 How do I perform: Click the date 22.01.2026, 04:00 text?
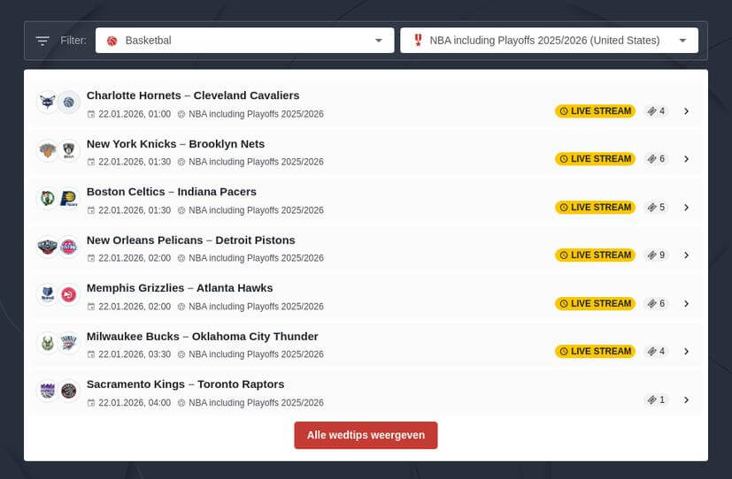tap(135, 403)
